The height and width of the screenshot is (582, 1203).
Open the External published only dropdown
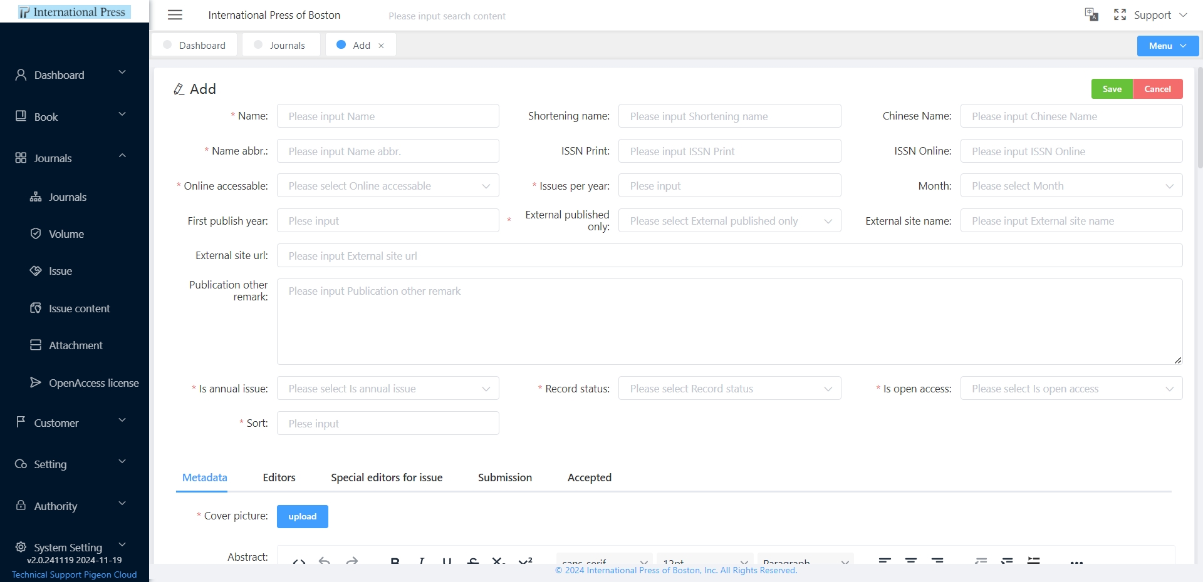729,221
